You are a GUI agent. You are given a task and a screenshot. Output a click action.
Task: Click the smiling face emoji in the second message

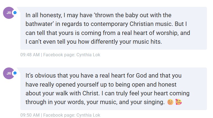coord(170,102)
